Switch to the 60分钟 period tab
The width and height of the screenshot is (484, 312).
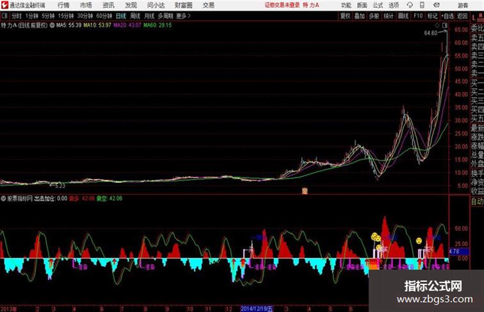click(104, 16)
